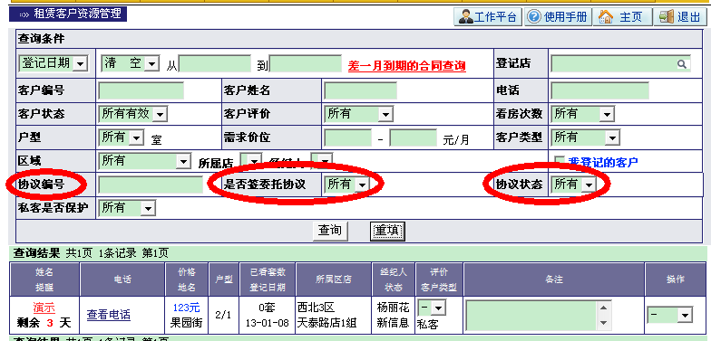This screenshot has height=341, width=711.
Task: Click the 备注 column header
Action: 554,279
